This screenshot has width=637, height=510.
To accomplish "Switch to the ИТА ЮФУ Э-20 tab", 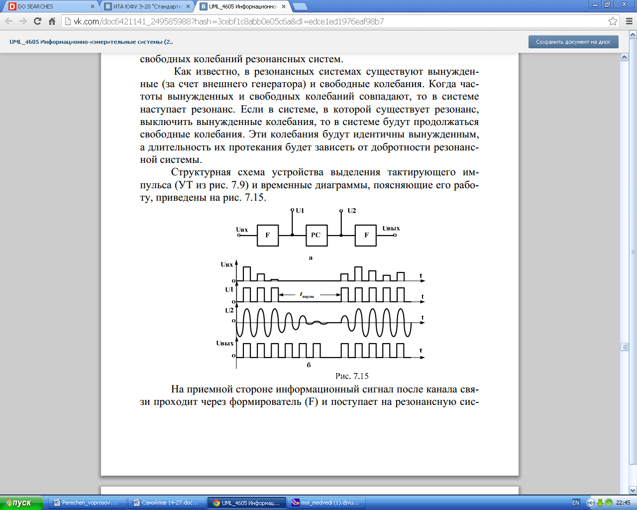I will (147, 6).
